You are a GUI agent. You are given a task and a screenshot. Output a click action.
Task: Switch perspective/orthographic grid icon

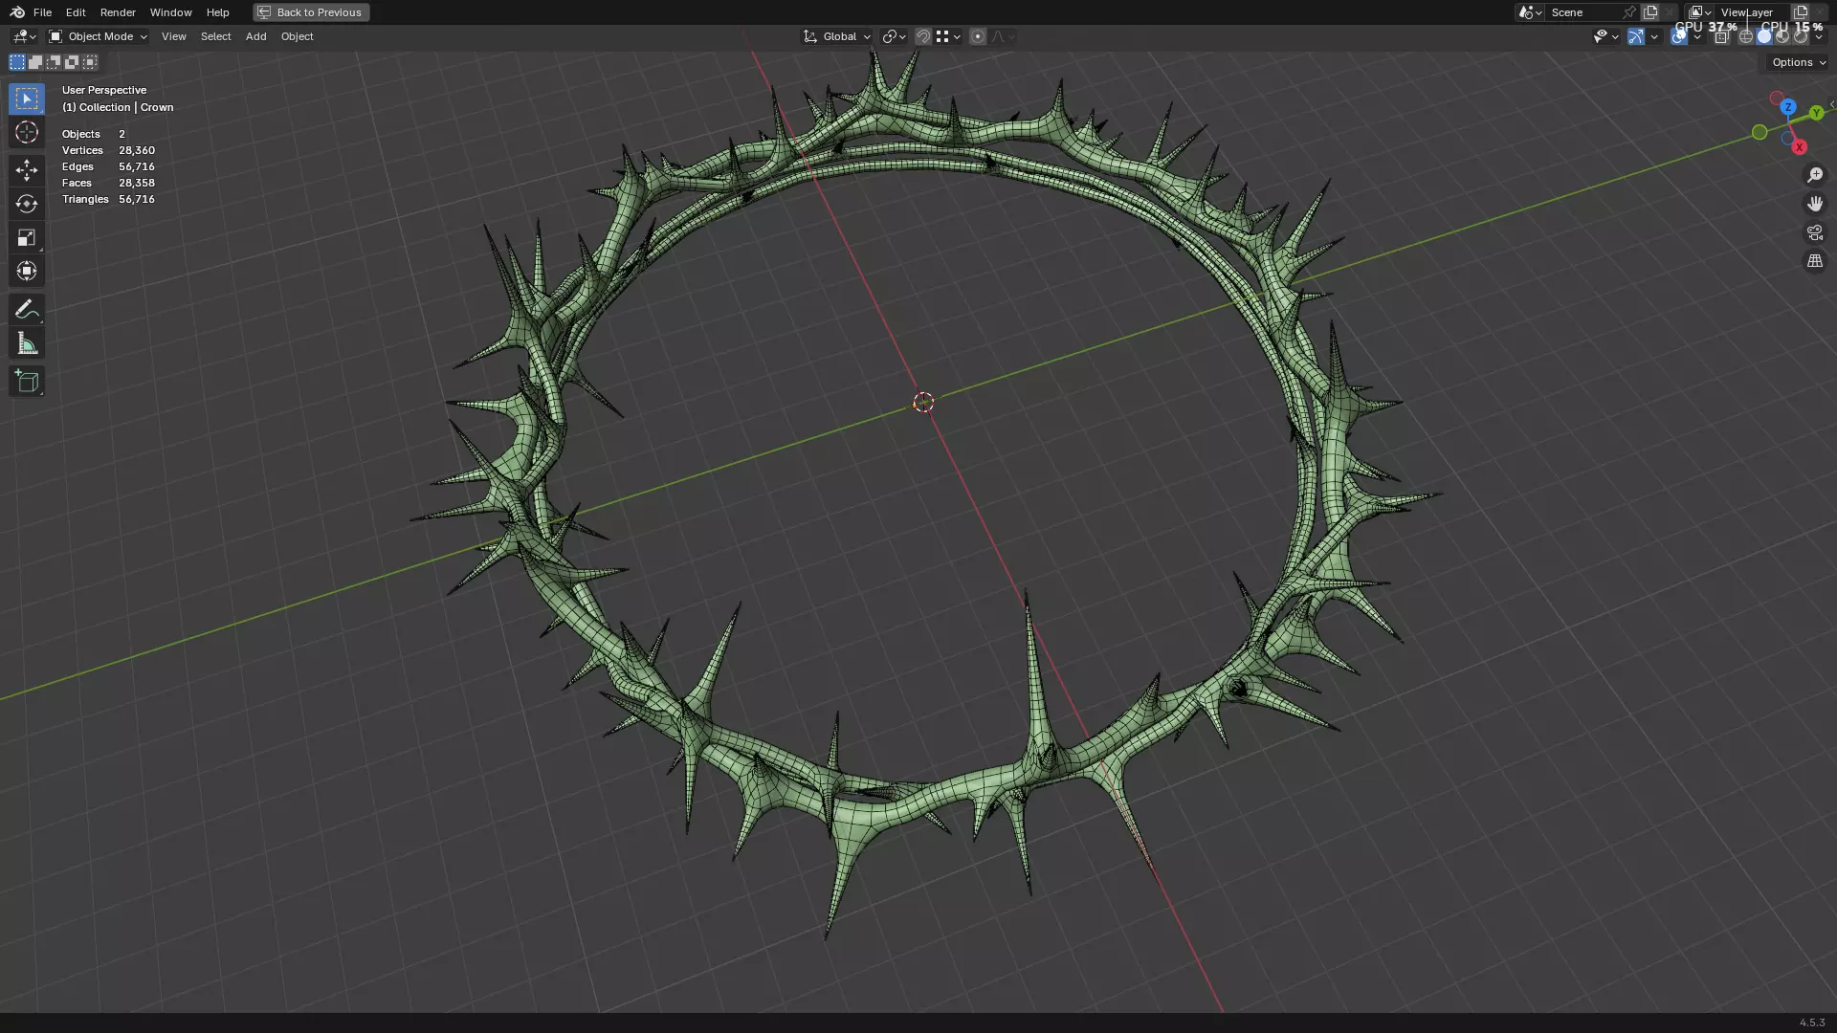pyautogui.click(x=1815, y=261)
